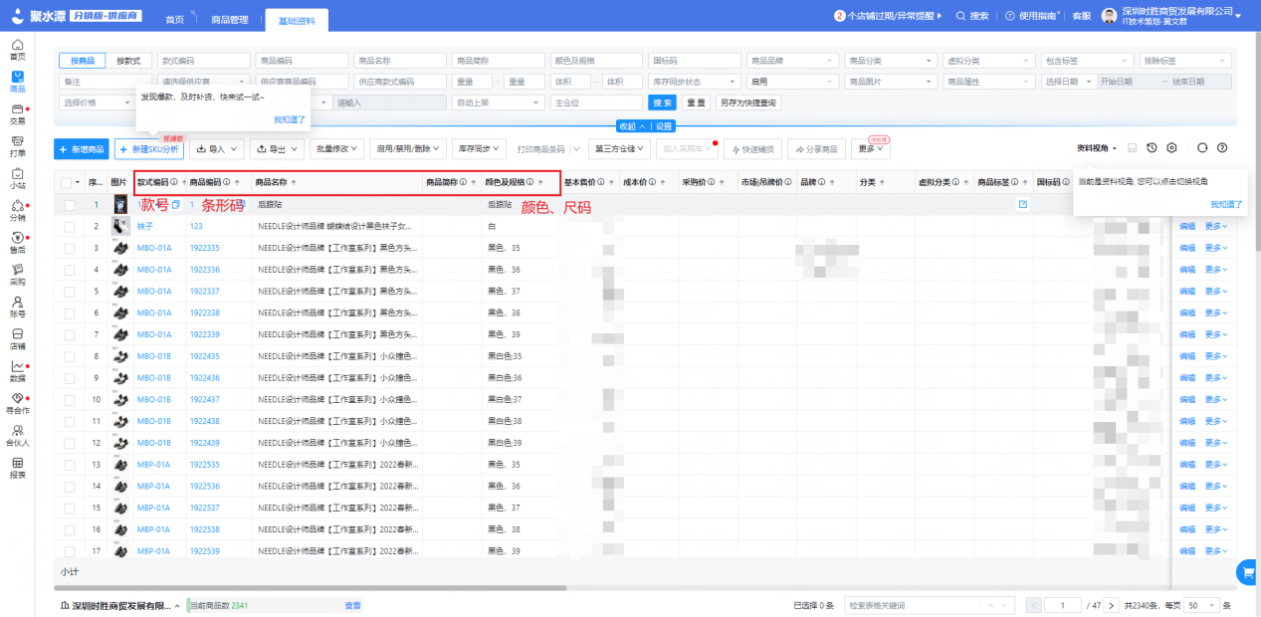Click the copy icon beside row 1 款式编码
The height and width of the screenshot is (617, 1261).
click(x=175, y=204)
